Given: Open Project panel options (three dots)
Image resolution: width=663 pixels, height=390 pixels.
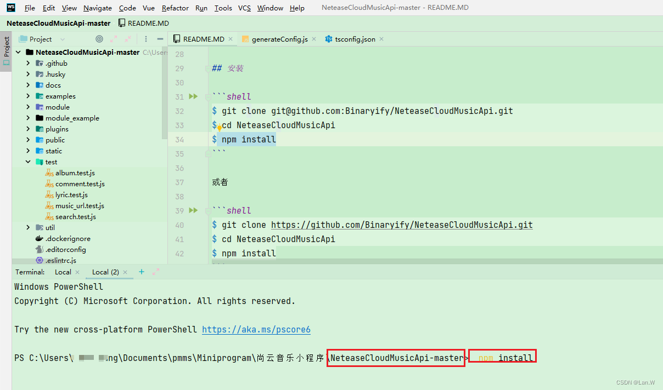Looking at the screenshot, I should click(x=146, y=39).
